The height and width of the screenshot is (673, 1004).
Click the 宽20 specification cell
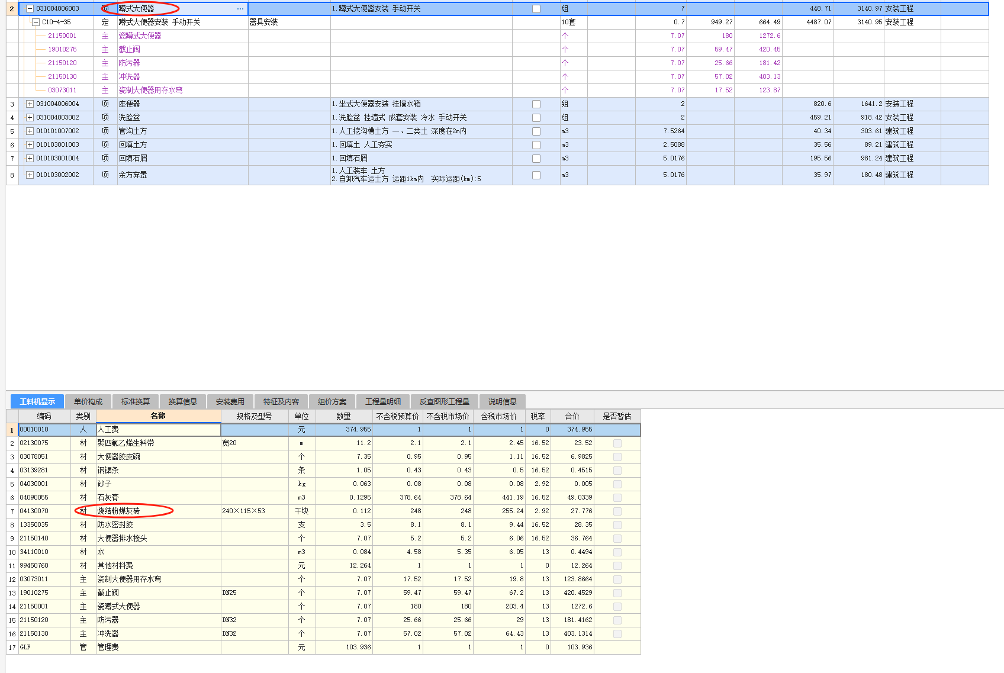coord(255,443)
